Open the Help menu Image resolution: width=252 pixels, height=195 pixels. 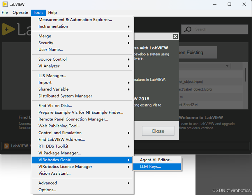click(52, 12)
